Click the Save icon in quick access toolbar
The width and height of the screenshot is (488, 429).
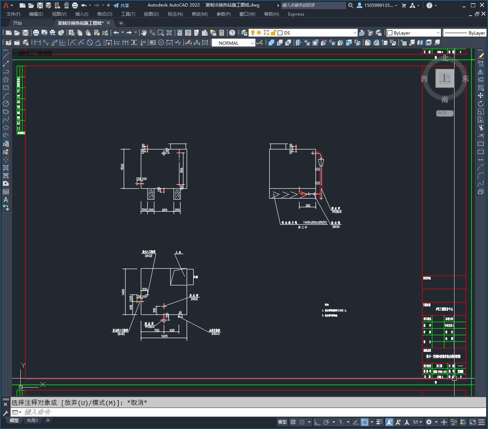pos(40,5)
